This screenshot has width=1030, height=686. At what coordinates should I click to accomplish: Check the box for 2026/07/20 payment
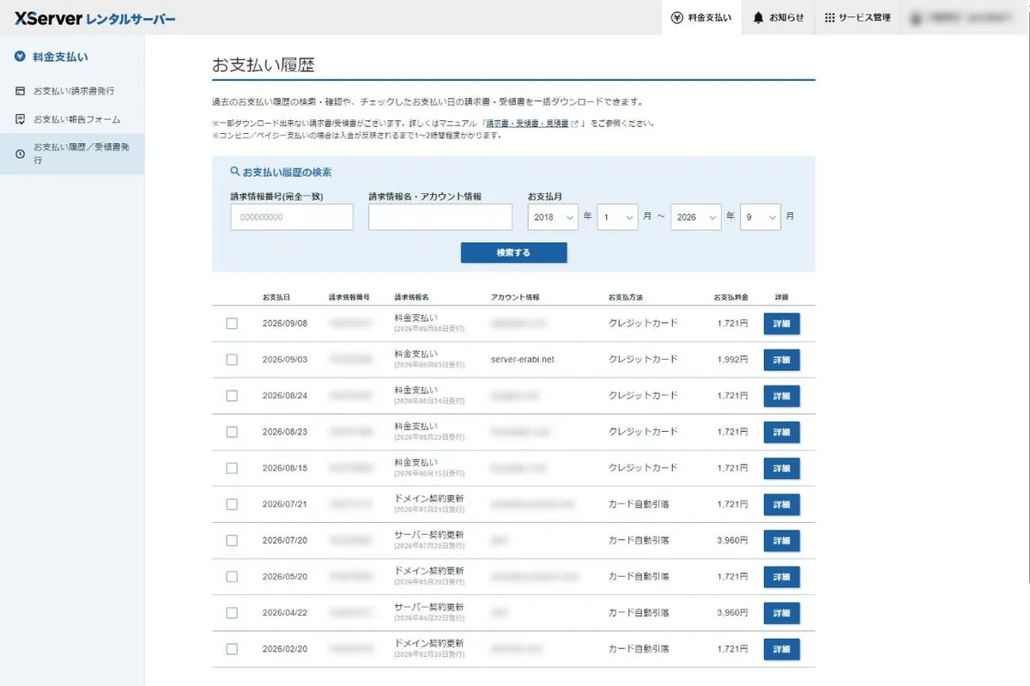(x=232, y=541)
